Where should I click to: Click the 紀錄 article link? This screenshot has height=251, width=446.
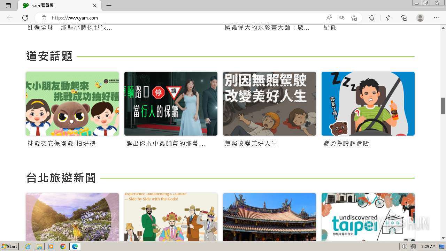click(x=330, y=28)
